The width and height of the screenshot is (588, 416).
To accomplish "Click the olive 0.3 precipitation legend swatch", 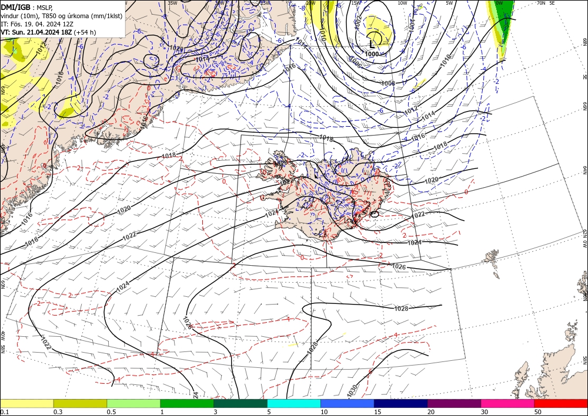I will tap(80, 403).
